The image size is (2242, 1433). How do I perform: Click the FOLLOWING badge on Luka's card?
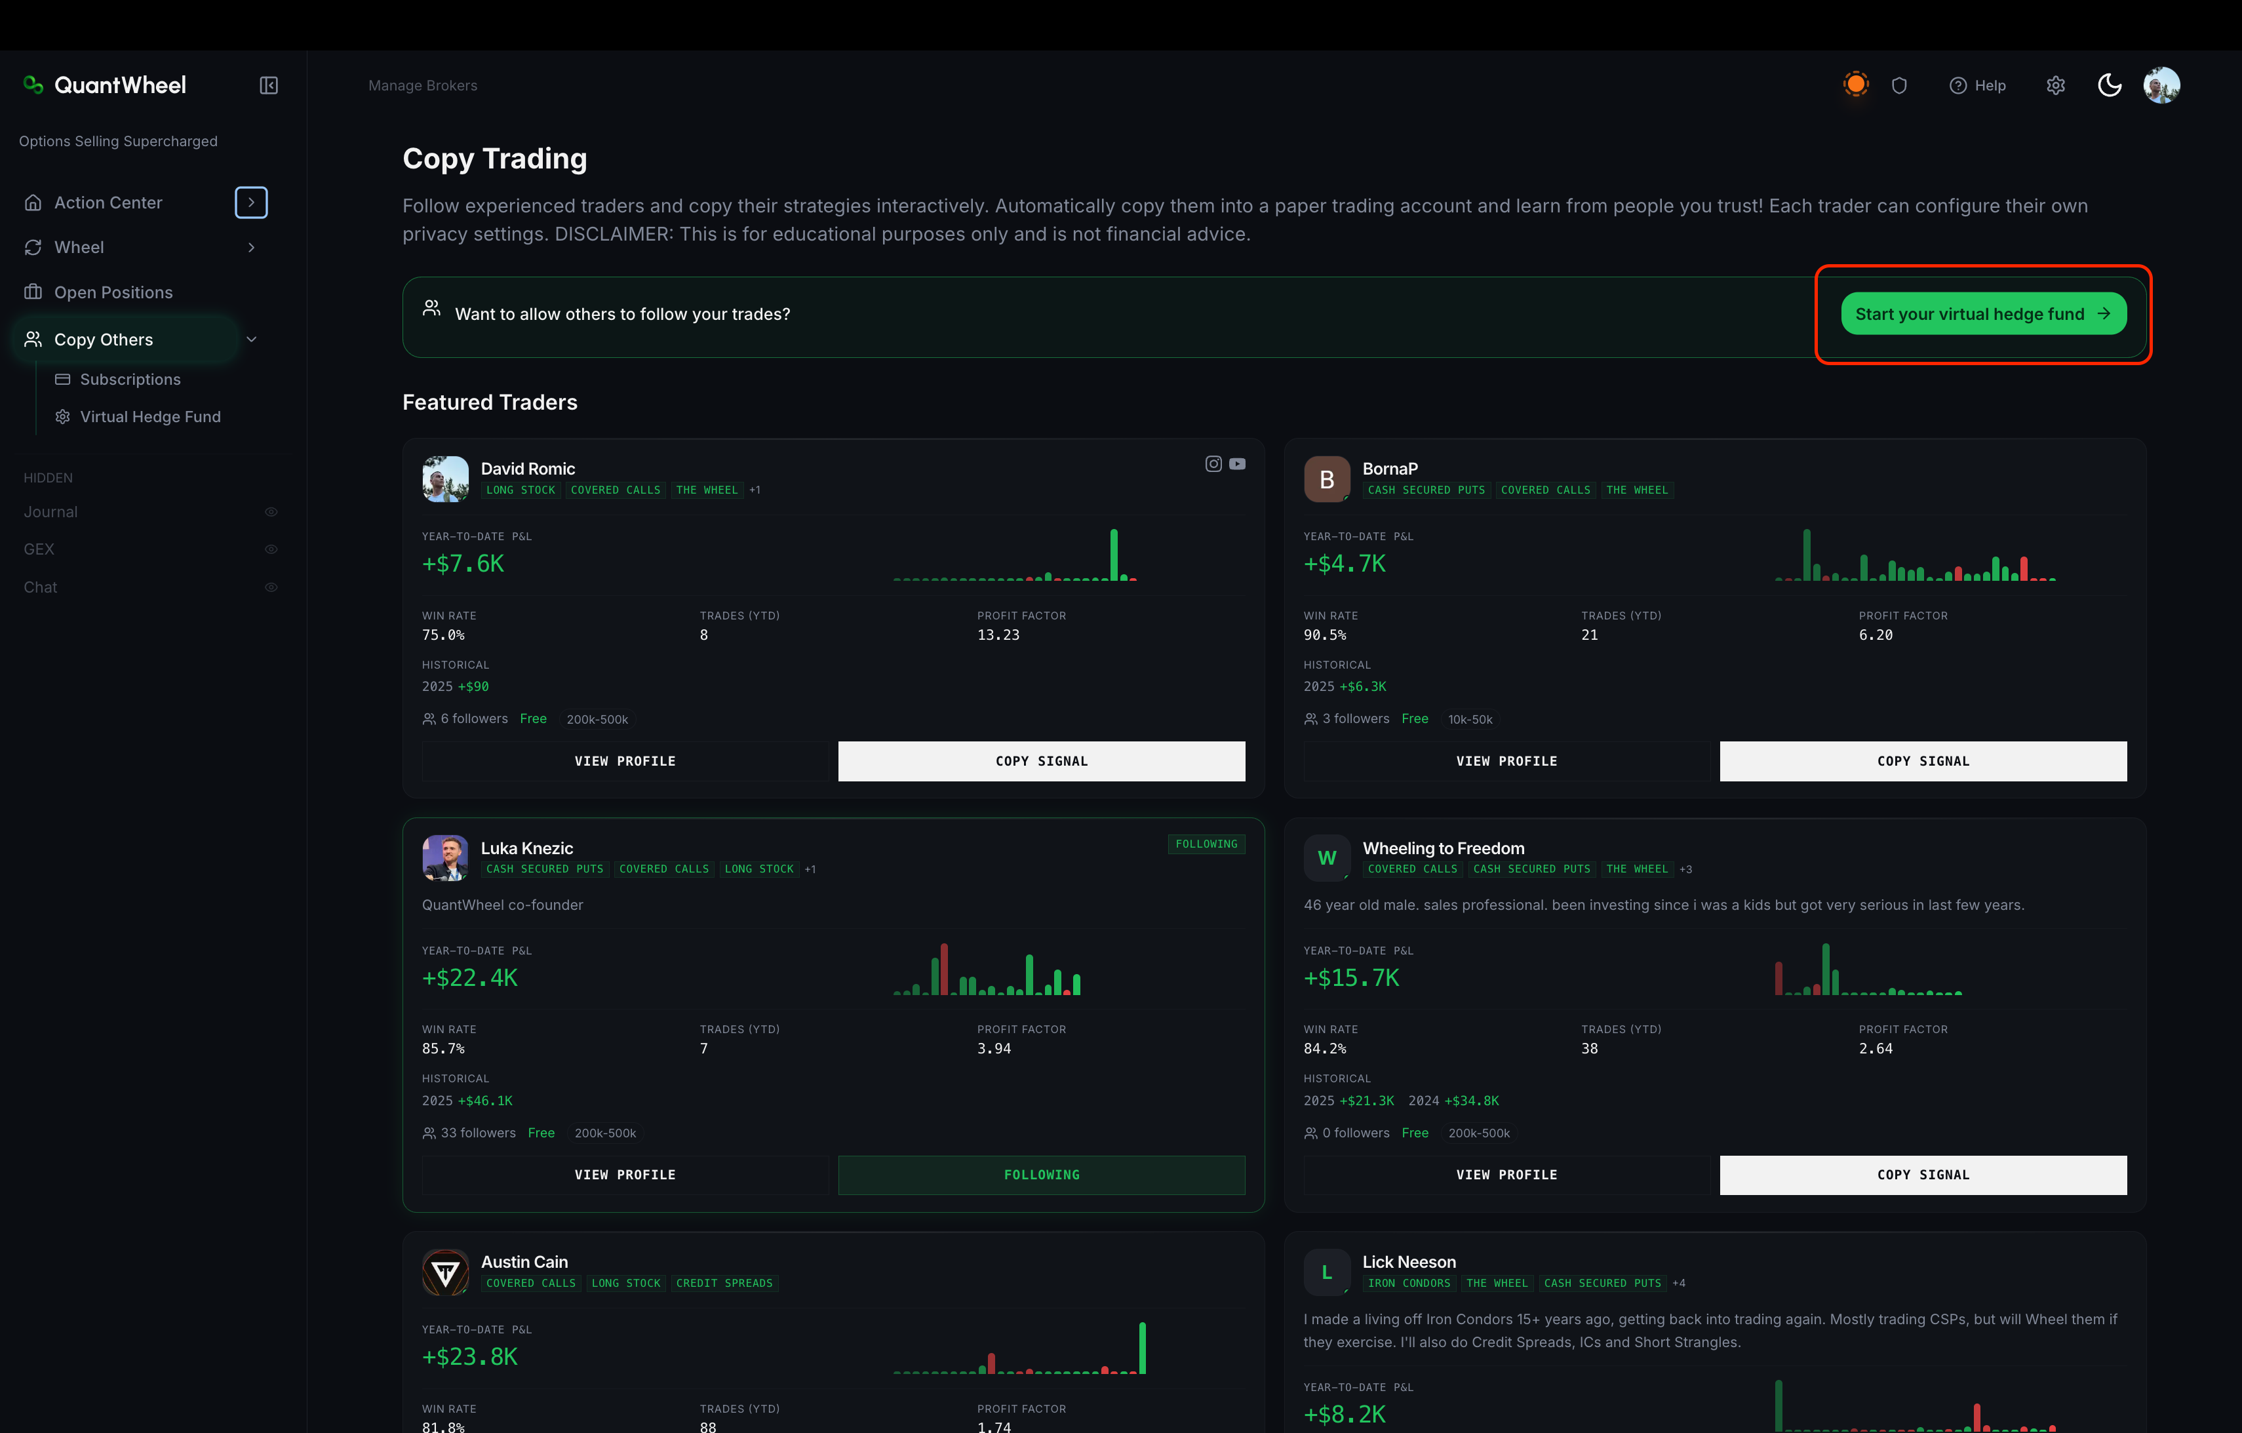(x=1207, y=844)
